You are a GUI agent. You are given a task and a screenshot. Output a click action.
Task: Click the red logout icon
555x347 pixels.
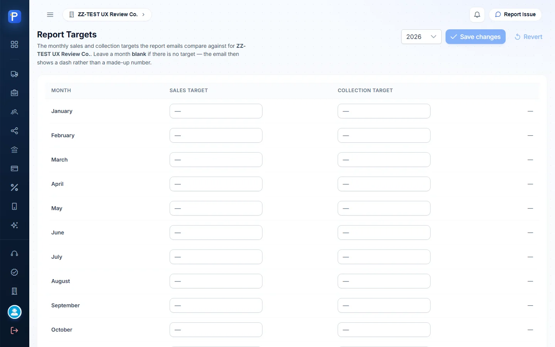pyautogui.click(x=14, y=330)
